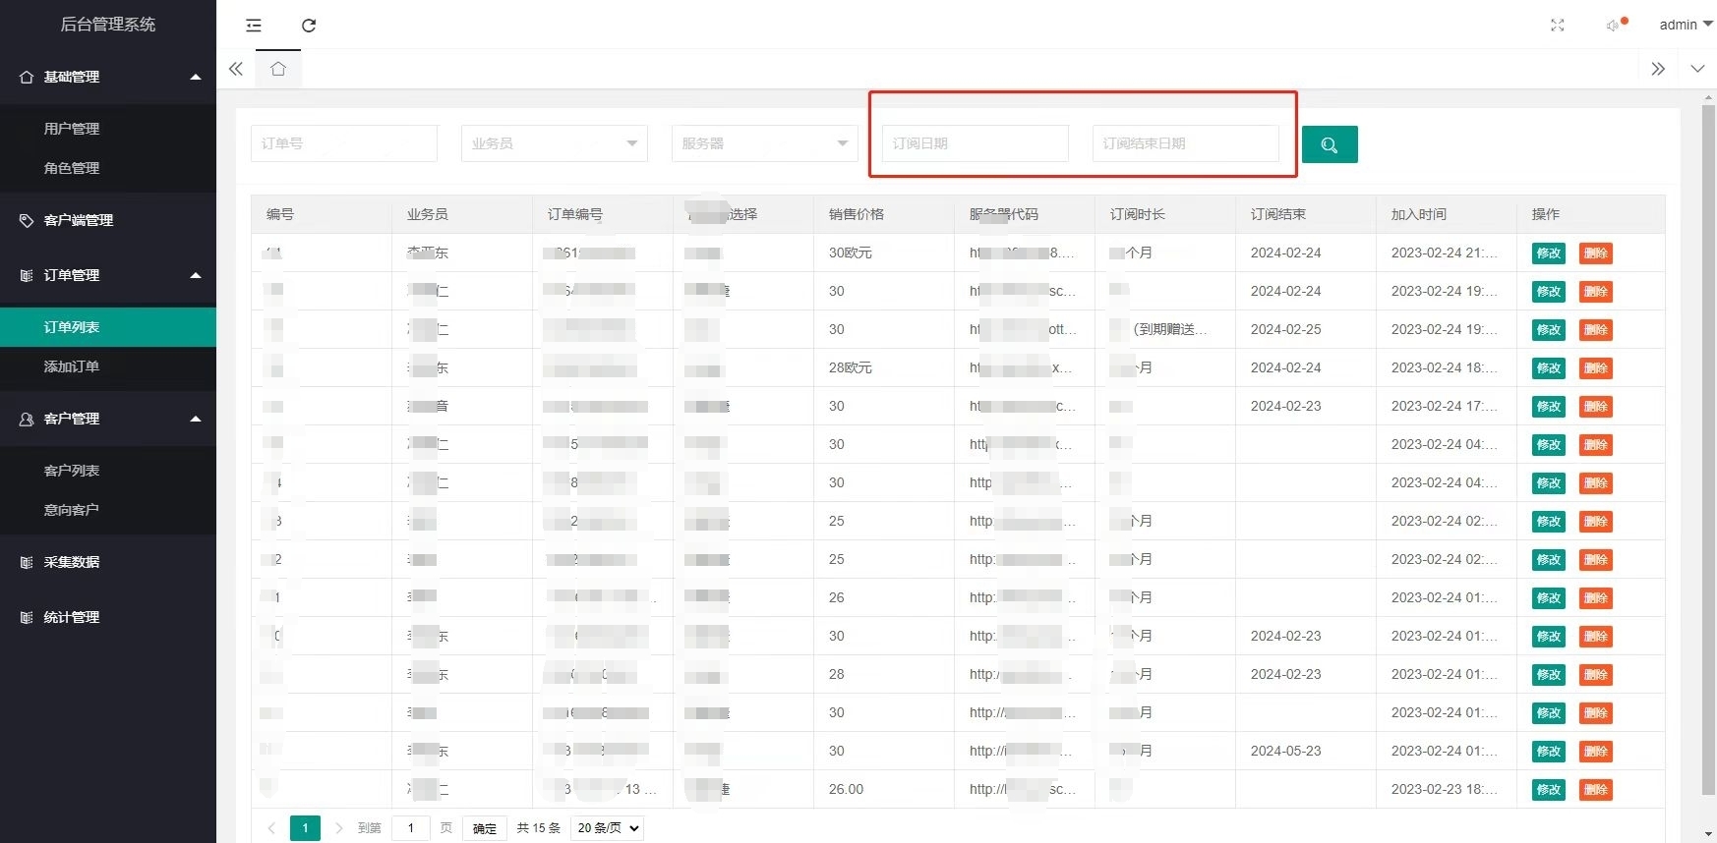This screenshot has height=843, width=1717.
Task: Go to previous page arrow
Action: tap(272, 828)
